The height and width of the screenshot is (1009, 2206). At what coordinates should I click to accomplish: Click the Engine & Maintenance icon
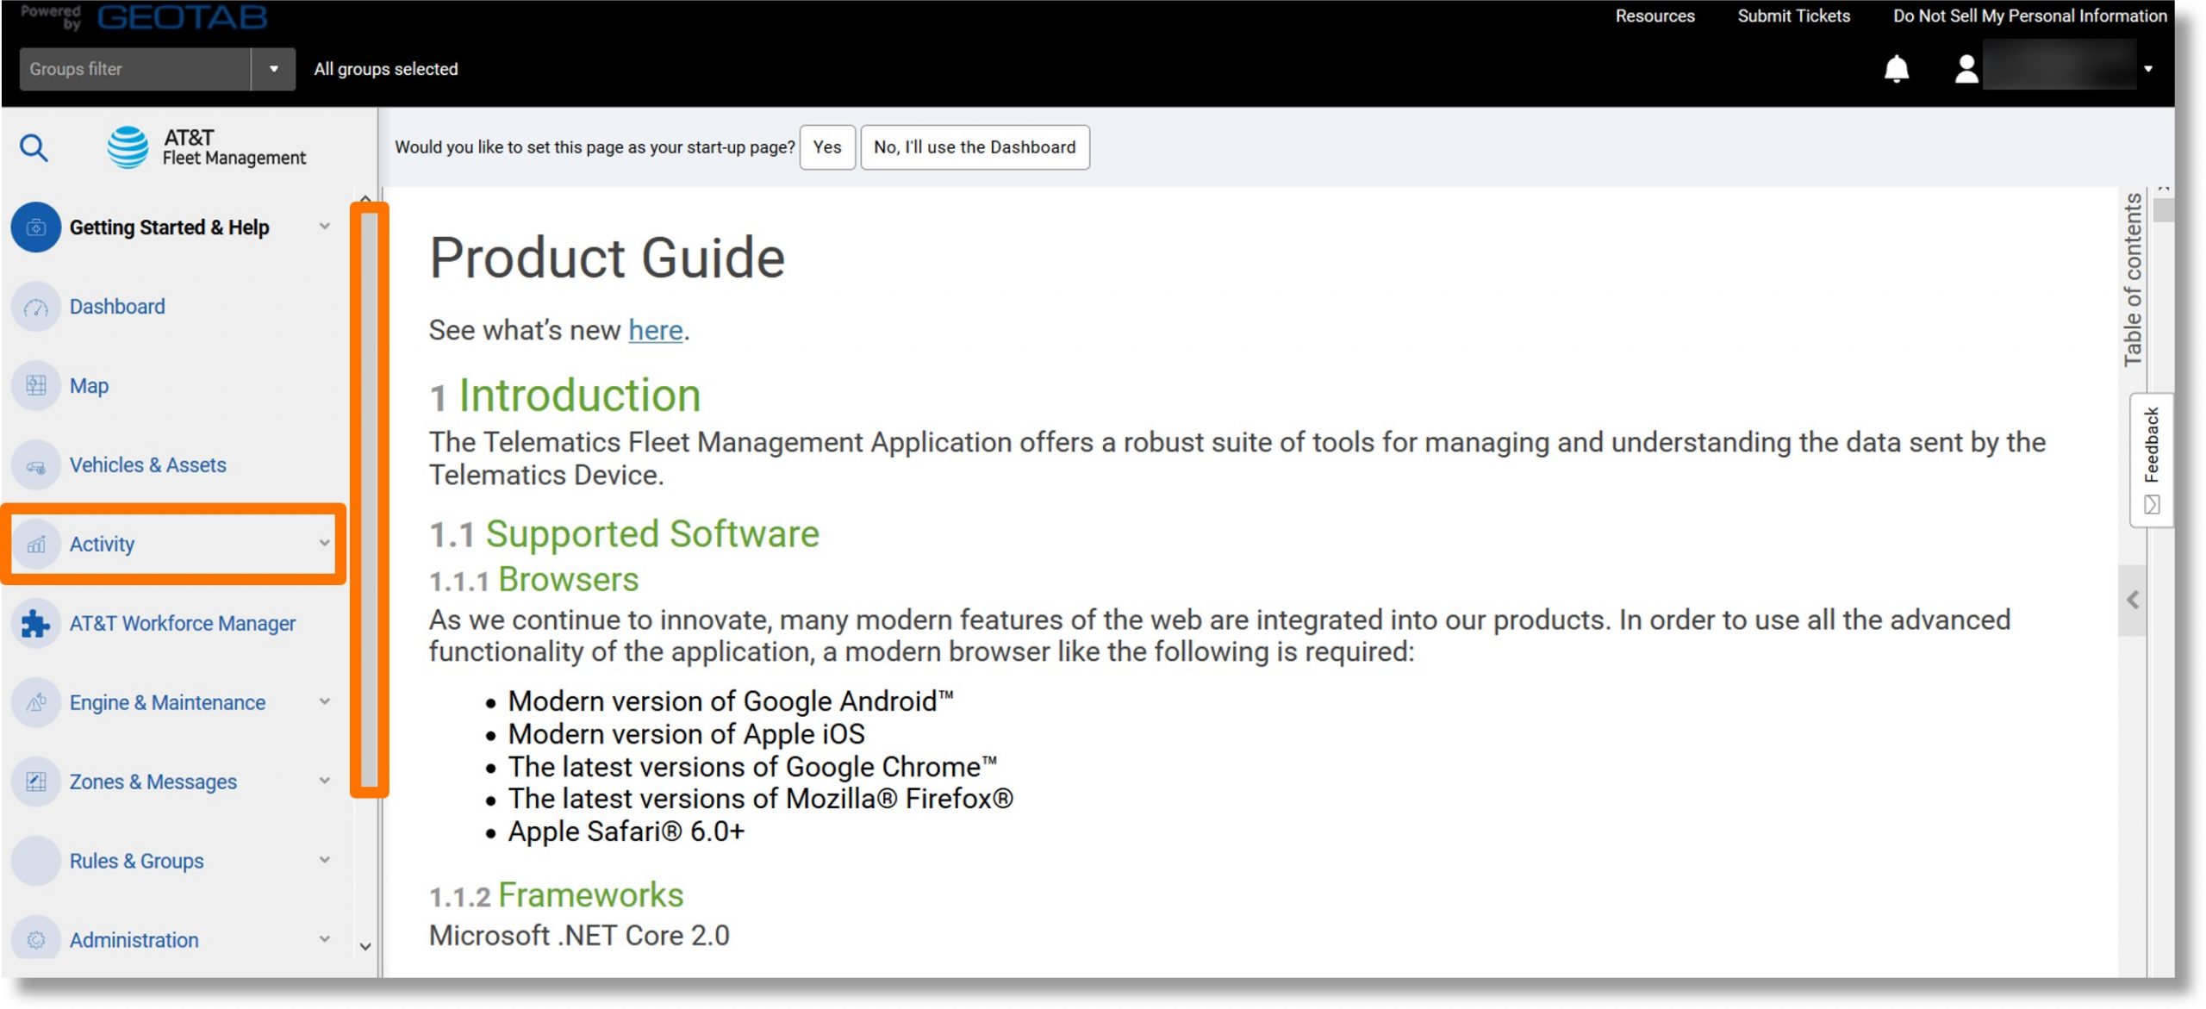36,703
